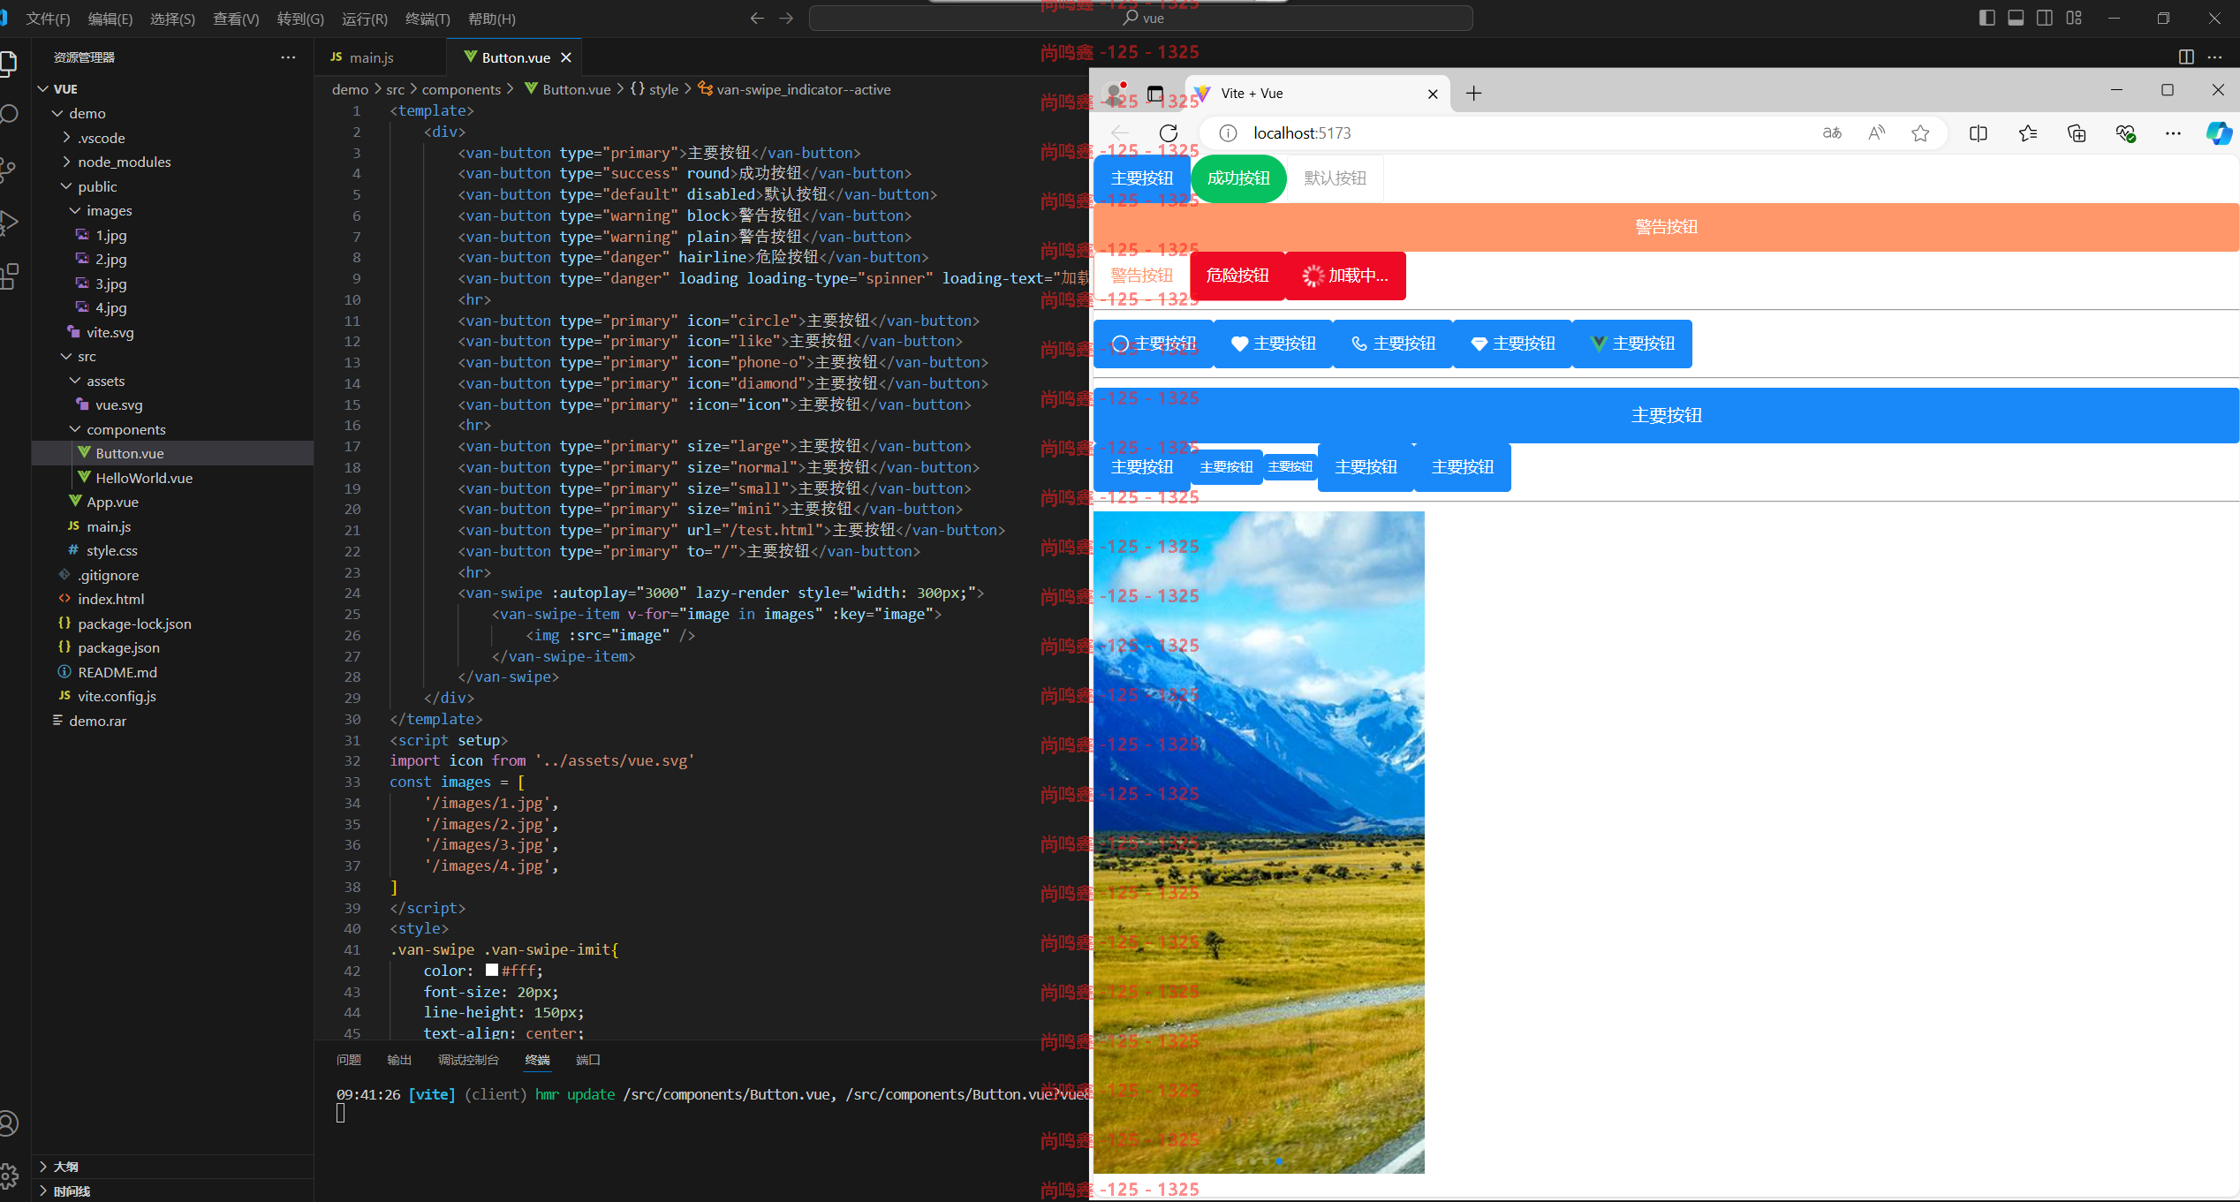2240x1202 pixels.
Task: Open the 终端(T) menu
Action: click(x=428, y=19)
